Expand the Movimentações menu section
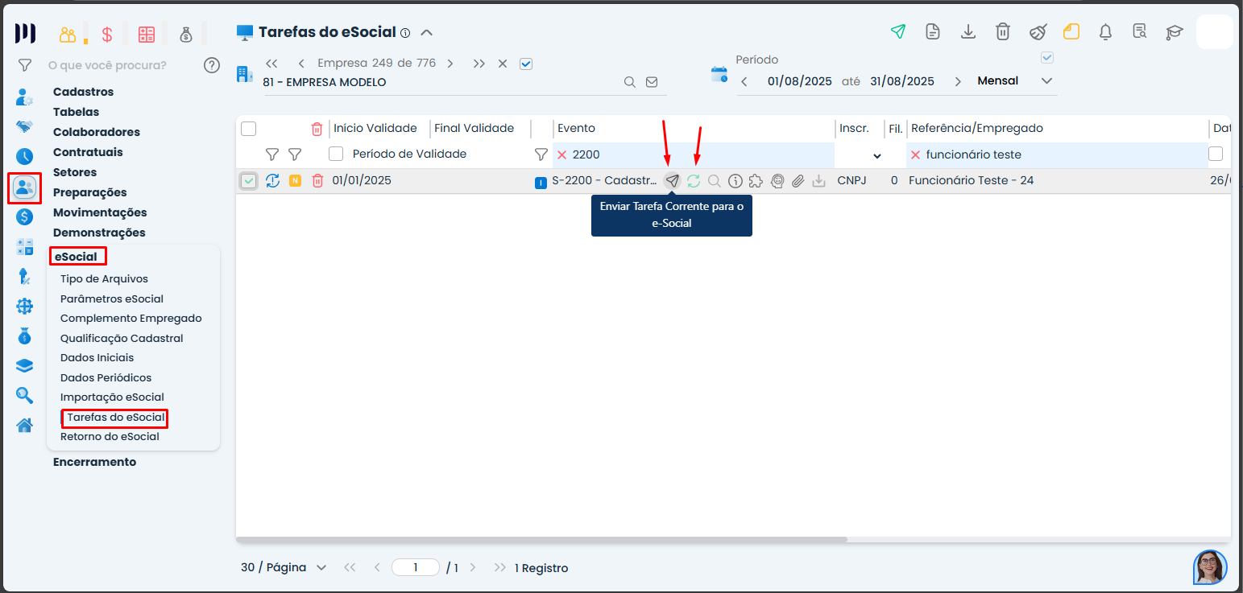 point(100,212)
